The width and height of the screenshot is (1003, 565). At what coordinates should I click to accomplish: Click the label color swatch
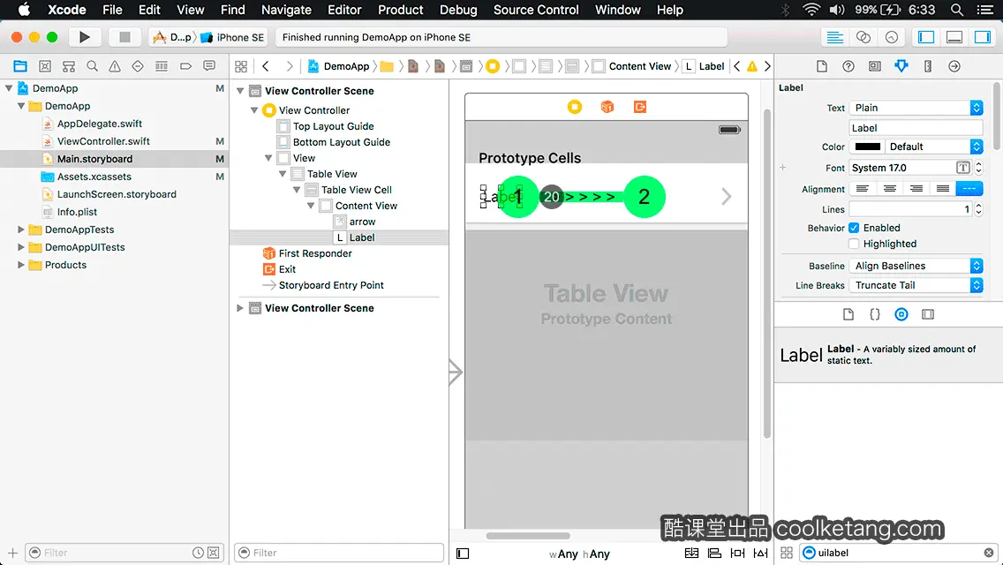pos(867,147)
